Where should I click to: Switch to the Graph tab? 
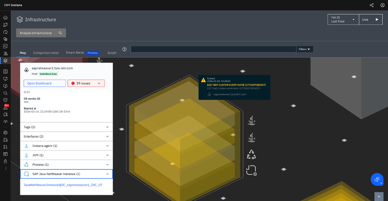click(112, 53)
